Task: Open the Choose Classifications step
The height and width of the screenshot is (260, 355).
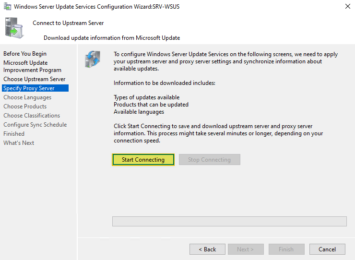Action: 32,116
